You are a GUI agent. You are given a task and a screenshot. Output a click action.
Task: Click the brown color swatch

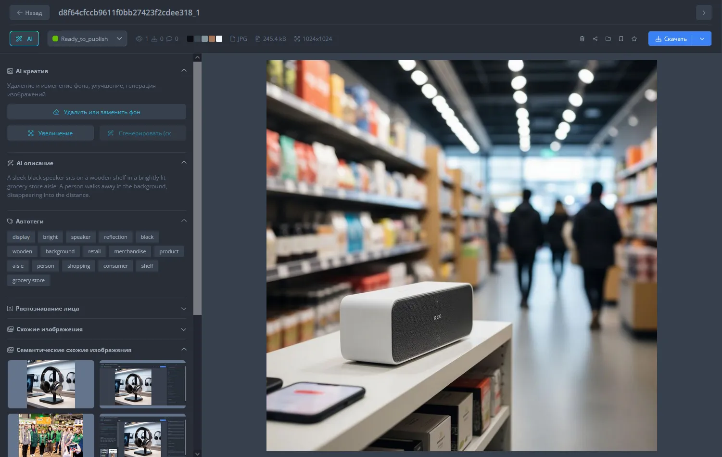(212, 39)
